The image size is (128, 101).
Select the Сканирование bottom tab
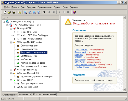tap(9, 95)
